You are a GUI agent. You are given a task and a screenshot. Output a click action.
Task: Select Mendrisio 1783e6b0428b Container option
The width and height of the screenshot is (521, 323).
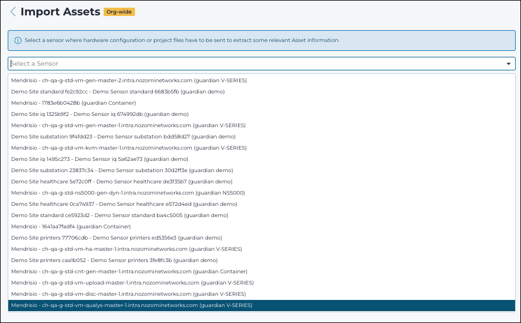262,103
